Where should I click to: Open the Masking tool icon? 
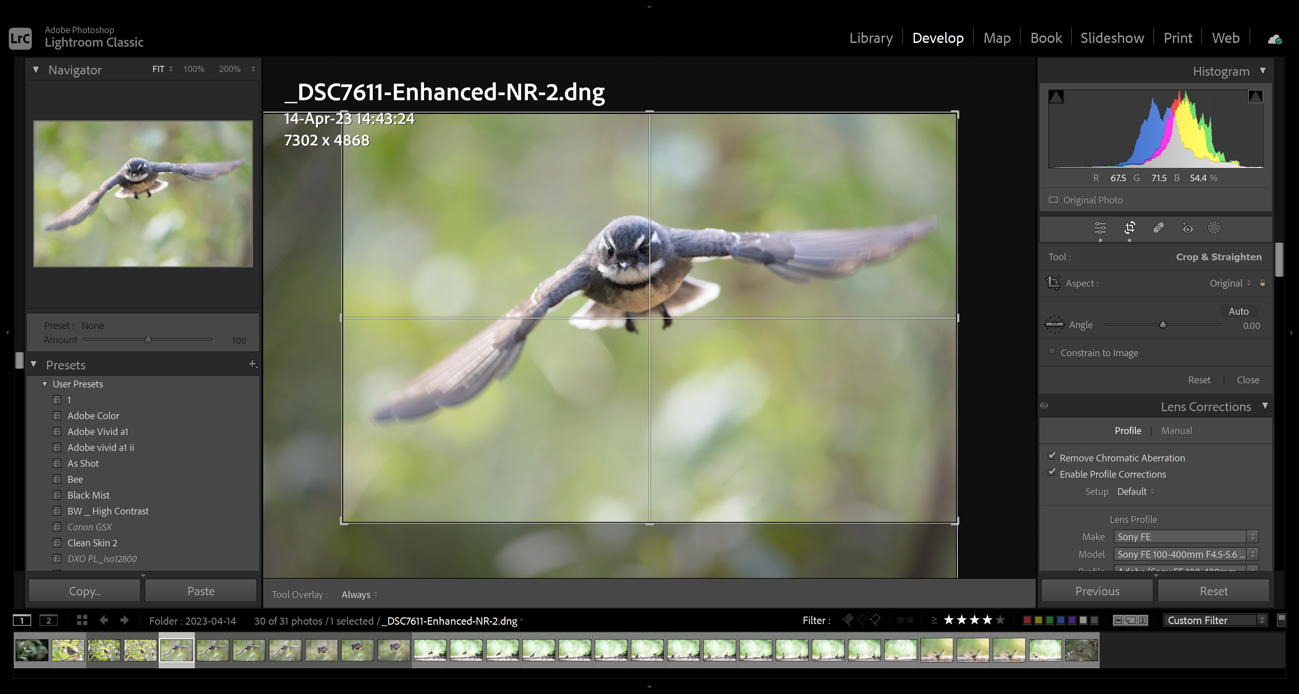pyautogui.click(x=1214, y=228)
